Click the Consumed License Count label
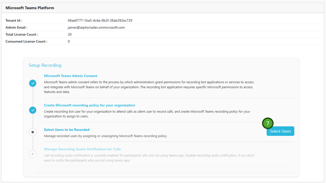 coord(27,41)
